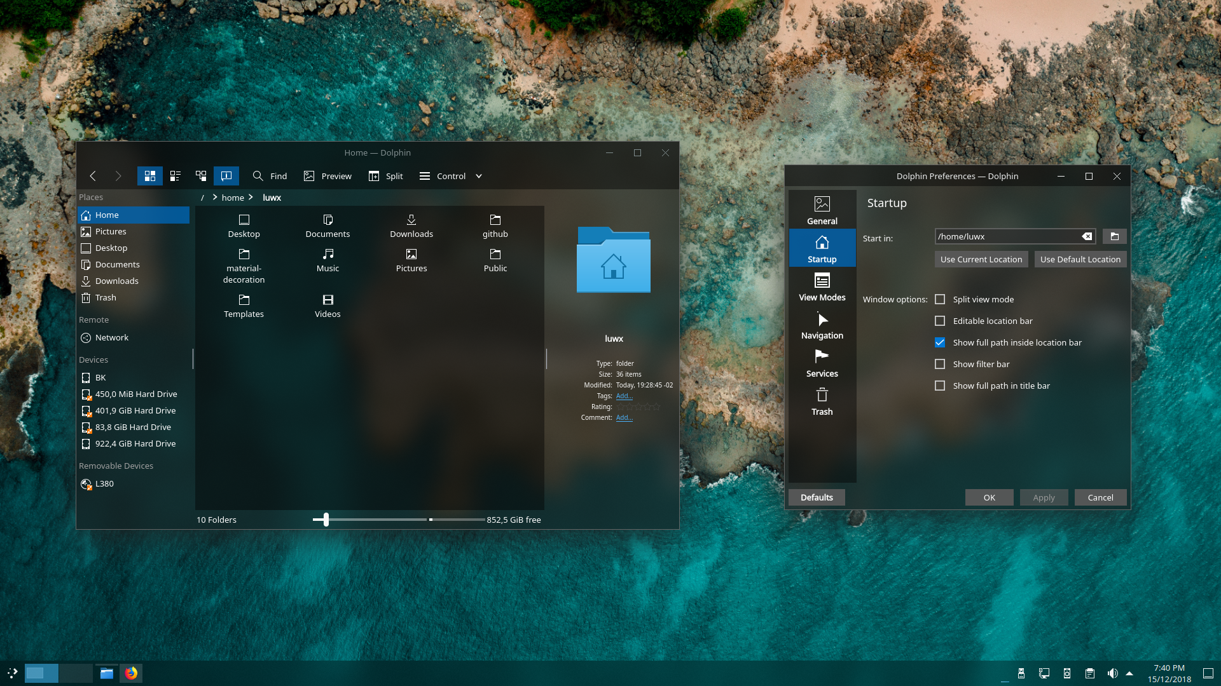Adjust the icon zoom slider
Screen dimensions: 1221x686
(326, 520)
